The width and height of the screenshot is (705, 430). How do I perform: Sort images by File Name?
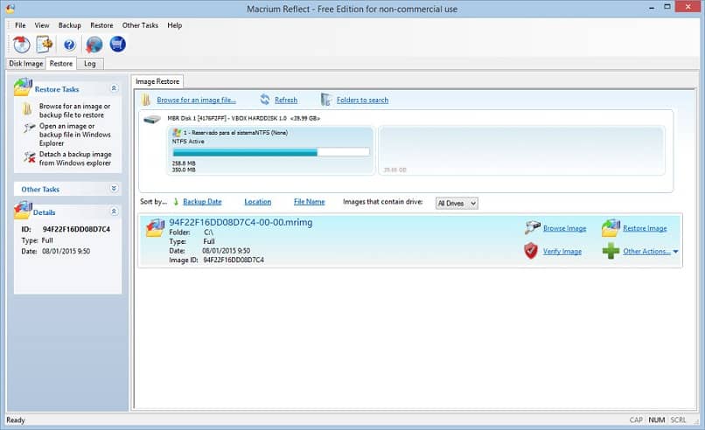(x=310, y=202)
